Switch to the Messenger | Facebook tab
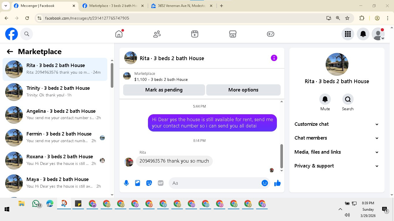This screenshot has height=221, width=394. click(45, 6)
